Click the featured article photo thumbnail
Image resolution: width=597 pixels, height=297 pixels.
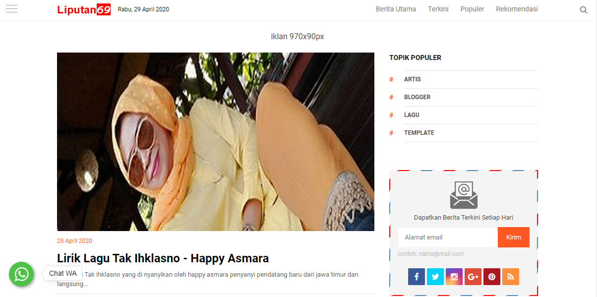(x=216, y=142)
